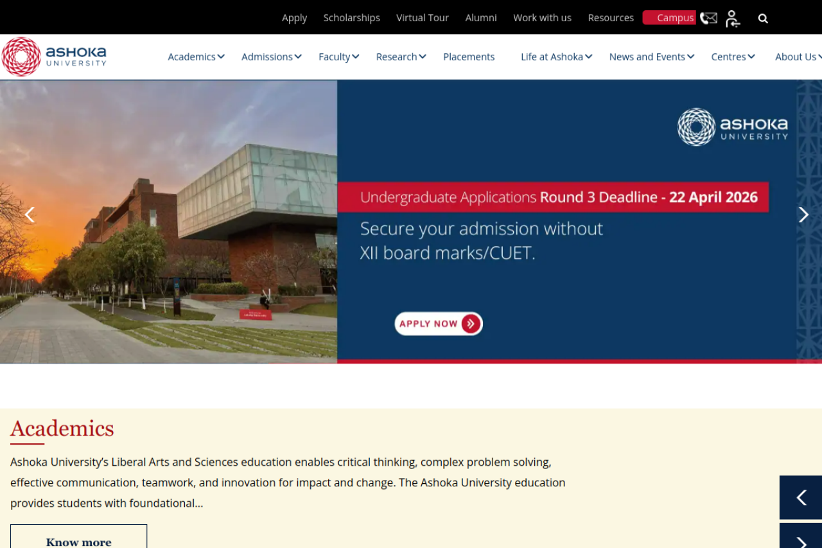822x548 pixels.
Task: Advance to next banner slide arrow
Action: (x=803, y=215)
